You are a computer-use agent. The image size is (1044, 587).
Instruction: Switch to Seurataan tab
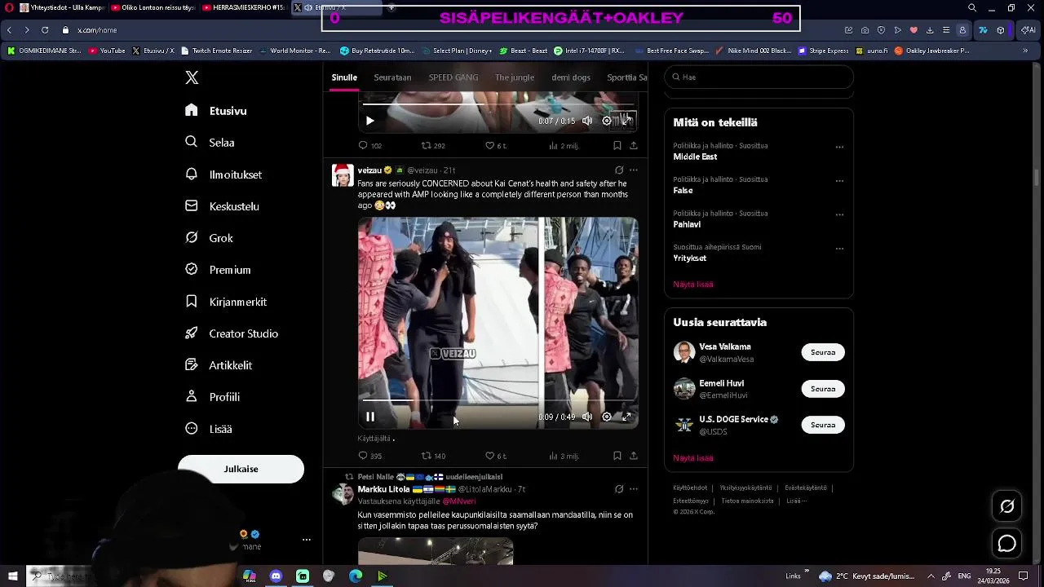pos(392,77)
